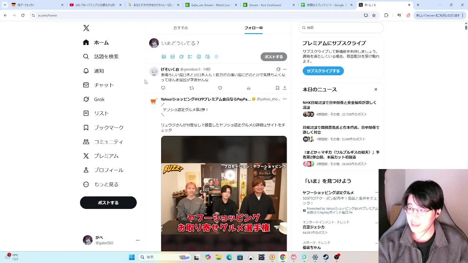Click the gray ポストする composer button
The width and height of the screenshot is (468, 263).
[x=273, y=57]
